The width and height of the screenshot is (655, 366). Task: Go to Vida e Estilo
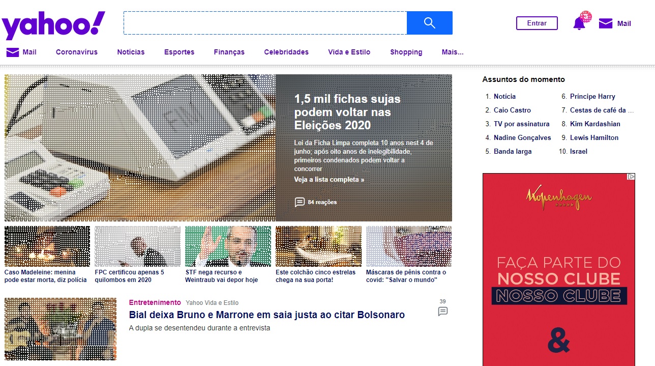pyautogui.click(x=349, y=52)
